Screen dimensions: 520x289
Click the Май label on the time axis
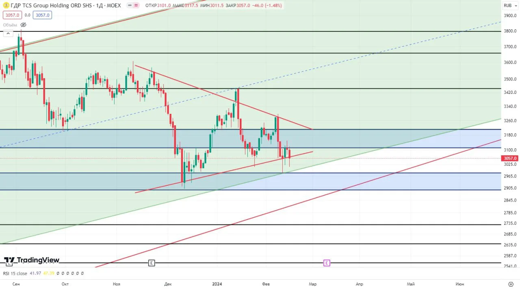click(411, 284)
